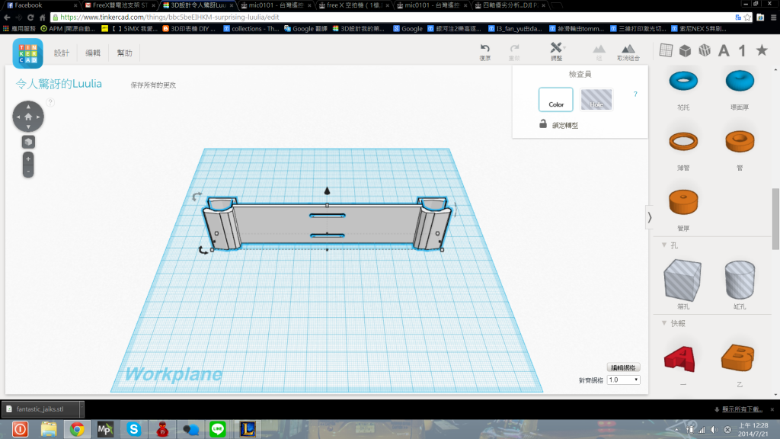Screen dimensions: 780x439
Task: Pick the orange letter B shape
Action: [x=737, y=358]
